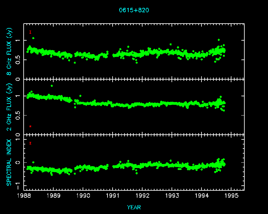Click the red error bar in 8 GHz panel

[30, 32]
